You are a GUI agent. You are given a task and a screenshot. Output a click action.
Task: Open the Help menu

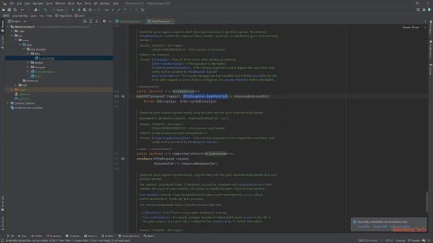[116, 3]
